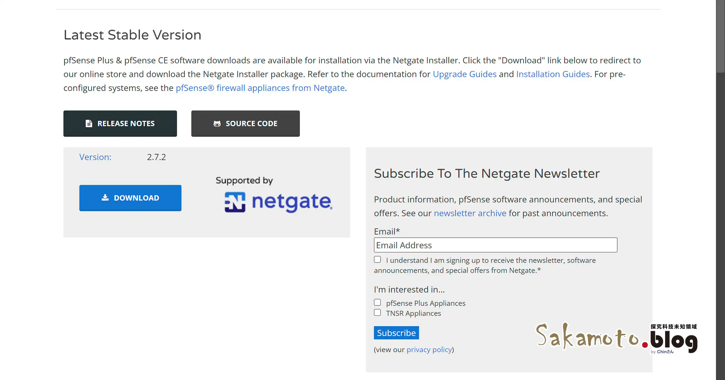Click the download arrow icon on Download button

click(x=105, y=198)
